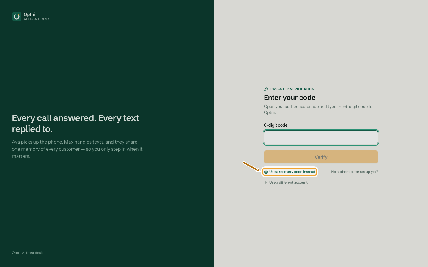Click the Optni AI front desk footer text
The height and width of the screenshot is (267, 428).
27,253
